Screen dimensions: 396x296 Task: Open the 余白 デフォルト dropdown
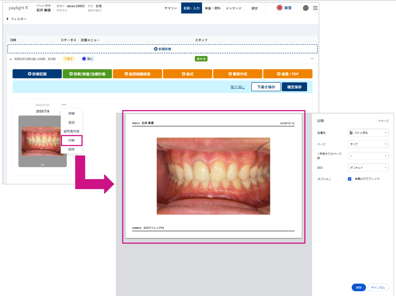[368, 168]
